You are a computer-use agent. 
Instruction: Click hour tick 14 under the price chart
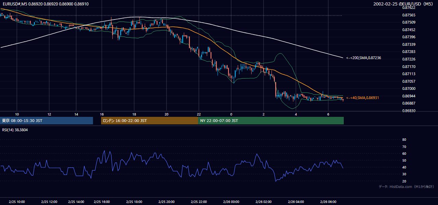76,114
